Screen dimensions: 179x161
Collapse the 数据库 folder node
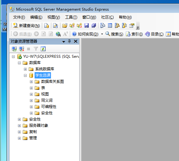tap(19, 63)
